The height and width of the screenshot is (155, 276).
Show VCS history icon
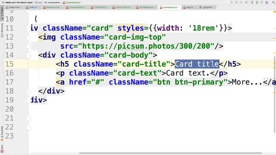coord(262,3)
